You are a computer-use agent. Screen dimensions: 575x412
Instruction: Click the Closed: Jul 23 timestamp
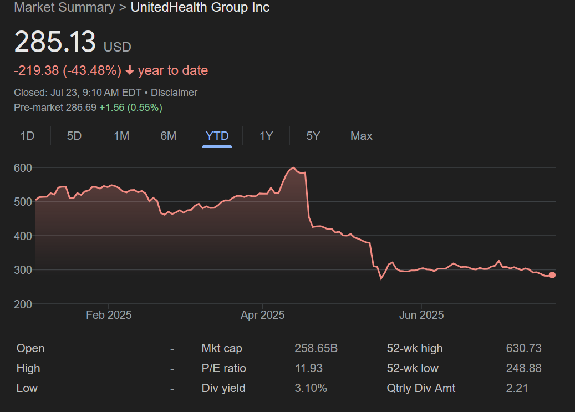[78, 93]
